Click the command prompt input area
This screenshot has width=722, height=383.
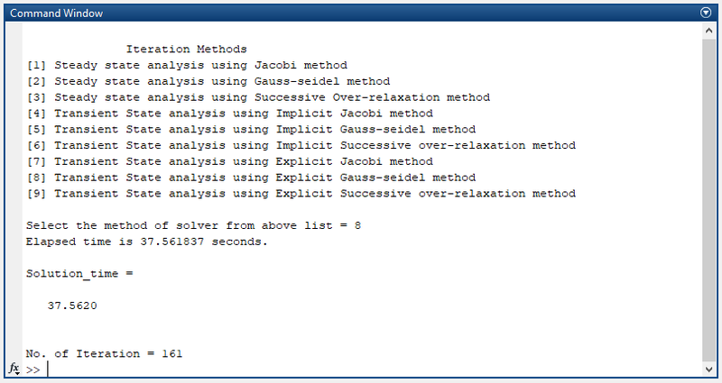point(361,369)
